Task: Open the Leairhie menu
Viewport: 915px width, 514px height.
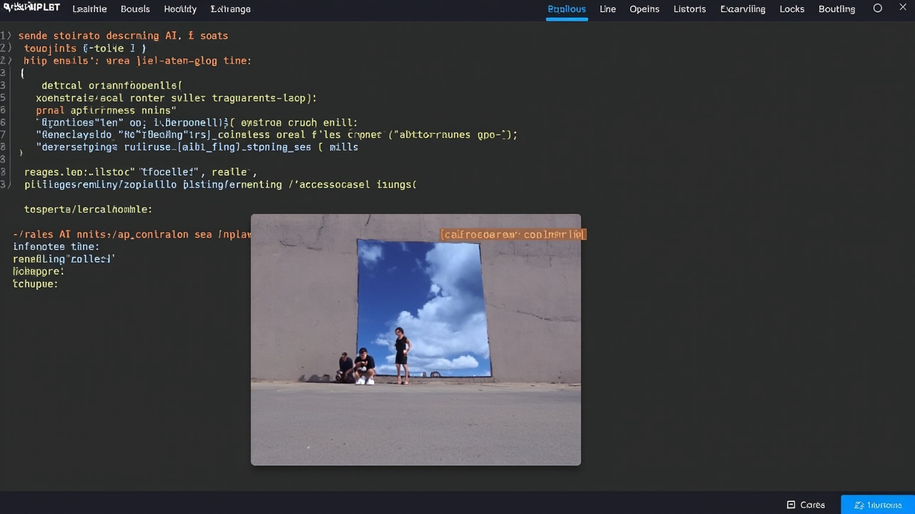Action: click(x=89, y=9)
